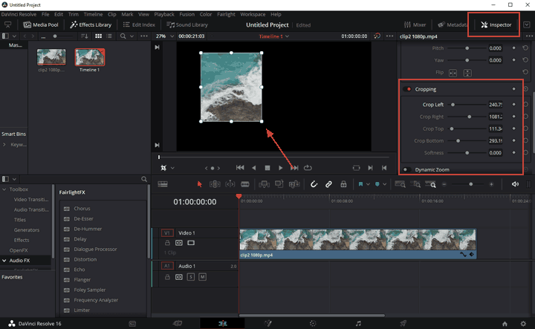Viewport: 535px width, 329px height.
Task: Open the Fairlight page music note icon
Action: [x=357, y=324]
